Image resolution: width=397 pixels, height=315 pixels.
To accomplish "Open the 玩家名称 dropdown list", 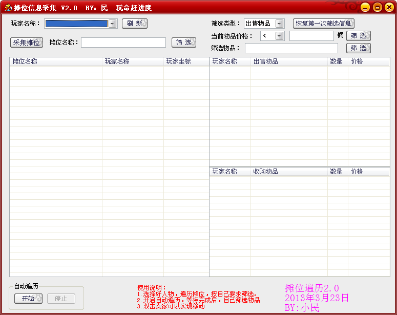I will [112, 24].
